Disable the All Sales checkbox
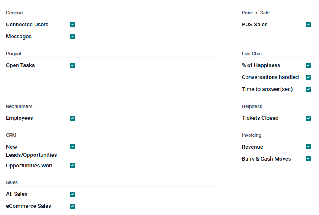Viewport: 319px width, 215px height. click(72, 194)
